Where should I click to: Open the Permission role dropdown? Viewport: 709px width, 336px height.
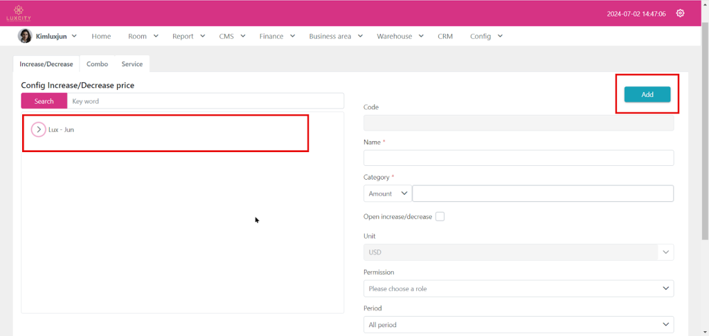point(518,288)
